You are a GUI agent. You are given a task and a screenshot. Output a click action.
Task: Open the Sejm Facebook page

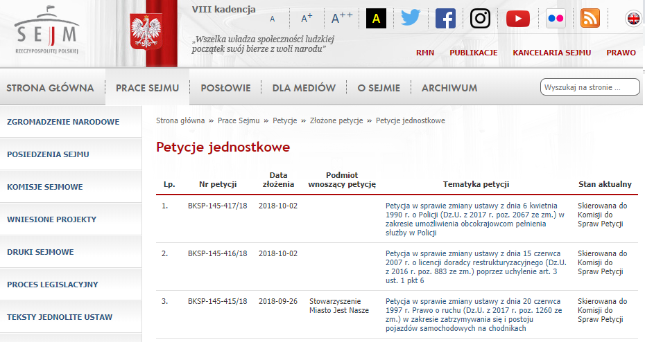tap(445, 18)
